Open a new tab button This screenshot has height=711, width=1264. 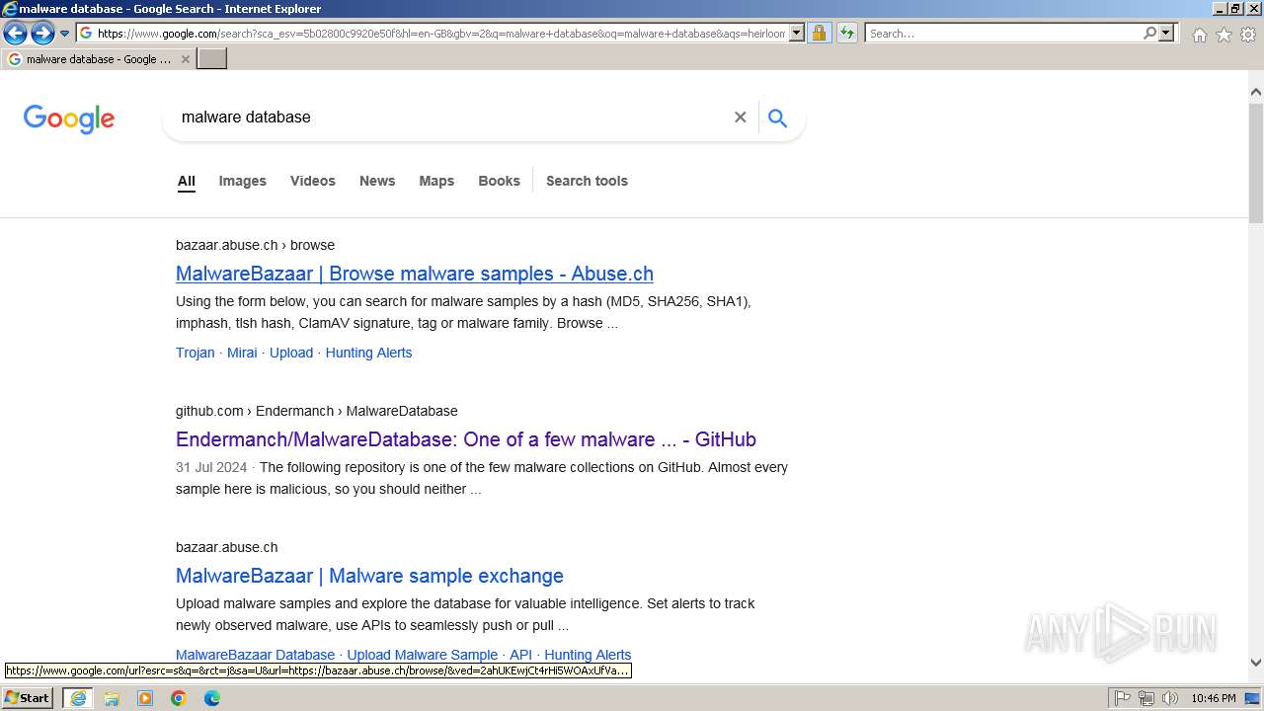pos(212,59)
